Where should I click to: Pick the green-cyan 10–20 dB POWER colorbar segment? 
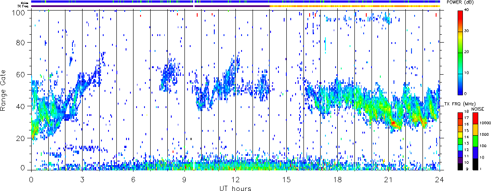[x=460, y=63]
